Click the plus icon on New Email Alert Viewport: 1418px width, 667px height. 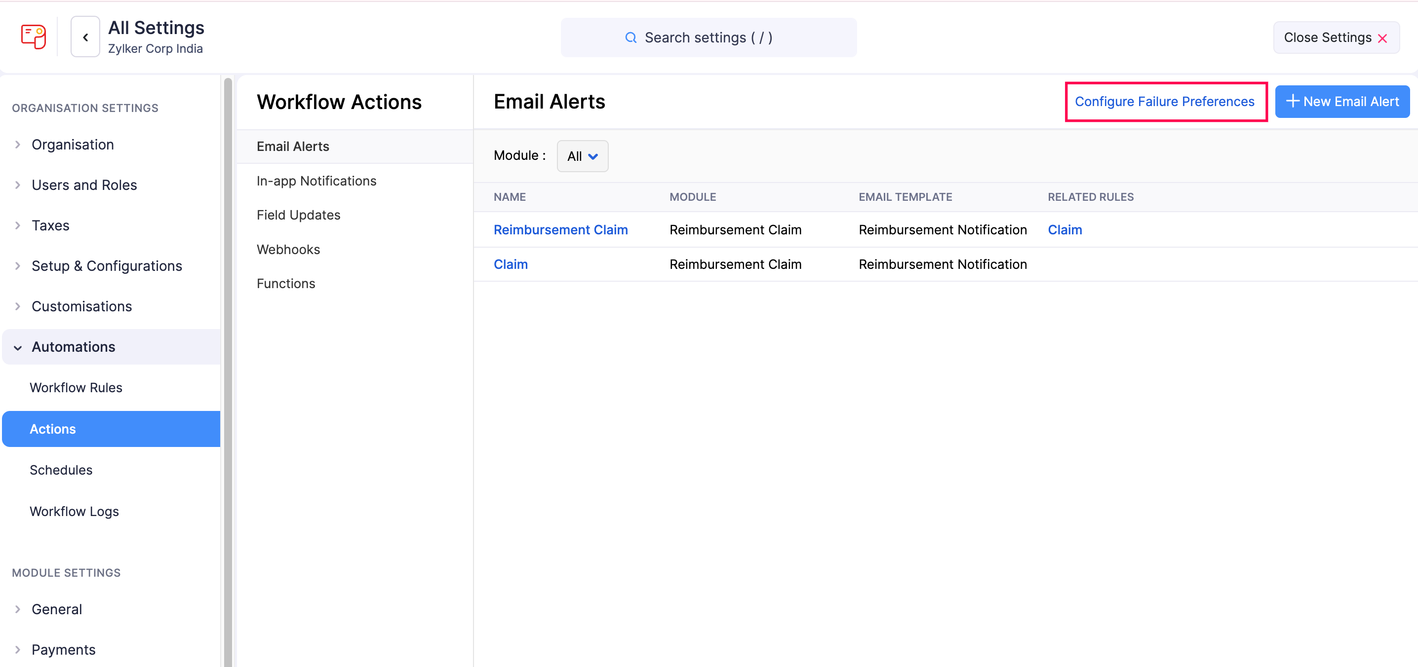click(1292, 101)
